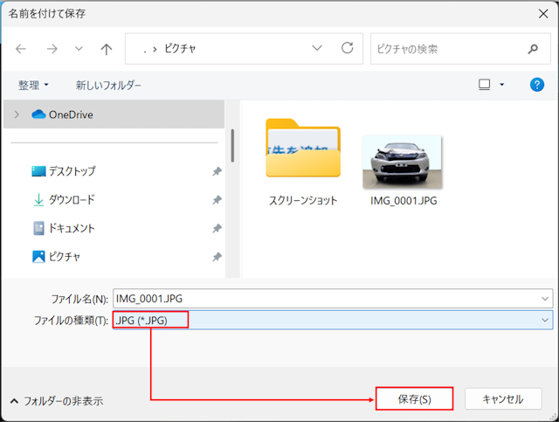This screenshot has width=559, height=422.
Task: Click the Back navigation arrow
Action: (21, 49)
